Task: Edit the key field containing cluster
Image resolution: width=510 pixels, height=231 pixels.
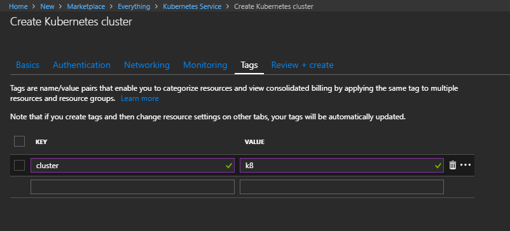Action: point(132,166)
